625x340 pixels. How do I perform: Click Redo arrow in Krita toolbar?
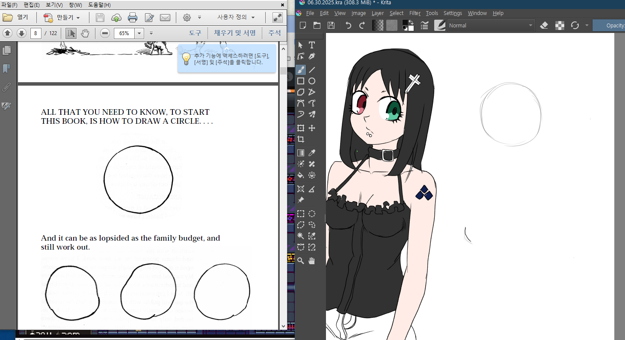(x=362, y=25)
